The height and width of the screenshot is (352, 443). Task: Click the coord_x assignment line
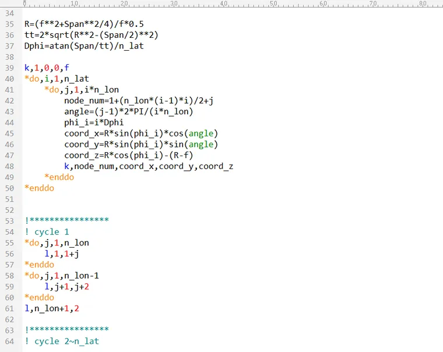point(141,133)
